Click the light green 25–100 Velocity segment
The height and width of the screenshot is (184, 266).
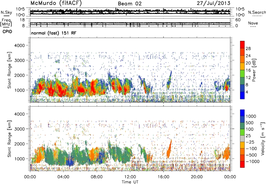tap(242, 132)
